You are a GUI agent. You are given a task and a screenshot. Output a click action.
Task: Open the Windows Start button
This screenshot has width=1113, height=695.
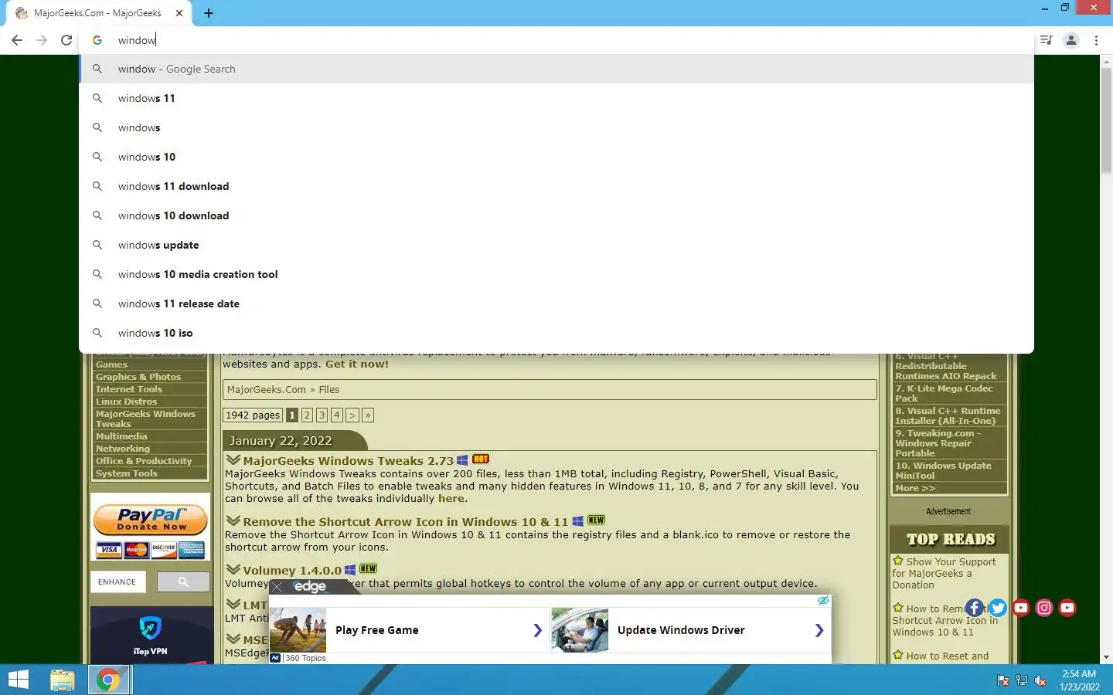(x=19, y=680)
